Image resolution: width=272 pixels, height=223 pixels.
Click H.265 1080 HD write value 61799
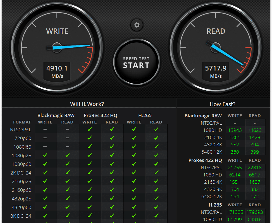pos(235,220)
